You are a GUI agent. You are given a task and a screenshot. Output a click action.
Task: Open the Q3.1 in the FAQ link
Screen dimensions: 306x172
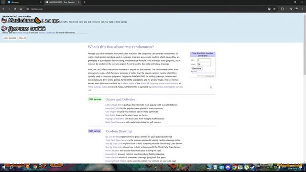tap(113, 137)
